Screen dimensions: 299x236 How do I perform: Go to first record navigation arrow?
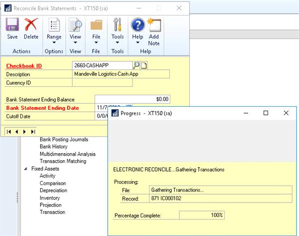point(9,132)
